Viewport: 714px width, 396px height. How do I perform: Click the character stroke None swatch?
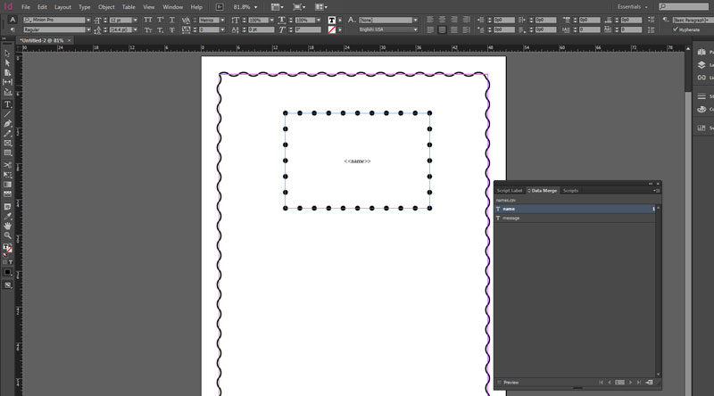tap(331, 29)
